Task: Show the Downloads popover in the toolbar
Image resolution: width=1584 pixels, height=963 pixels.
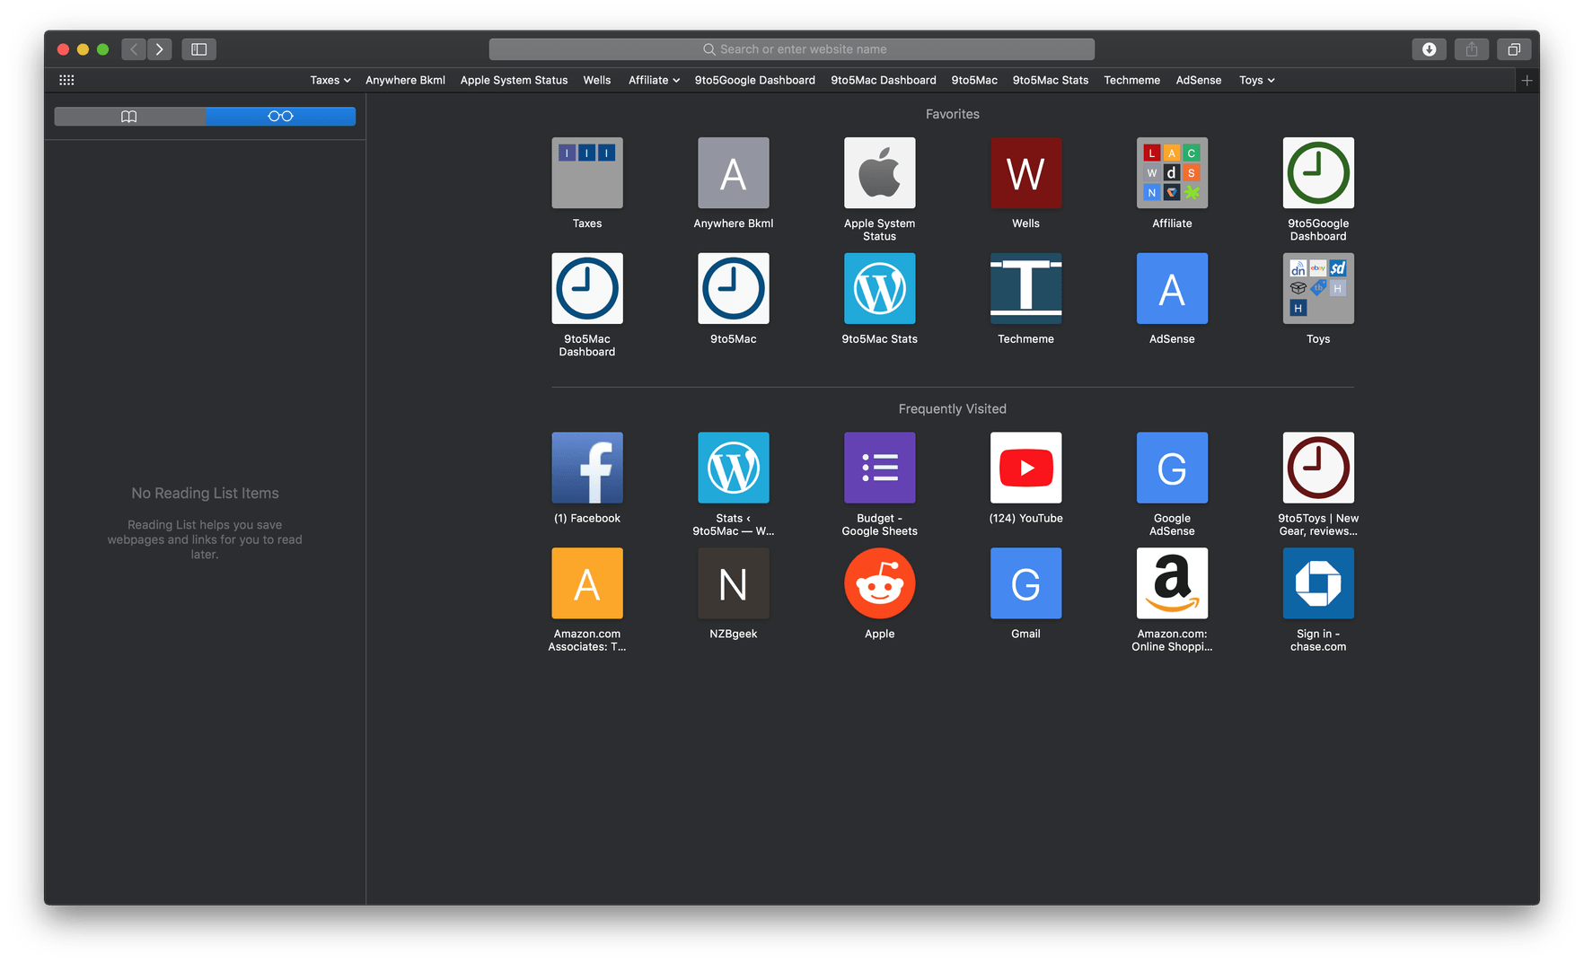Action: [1429, 49]
